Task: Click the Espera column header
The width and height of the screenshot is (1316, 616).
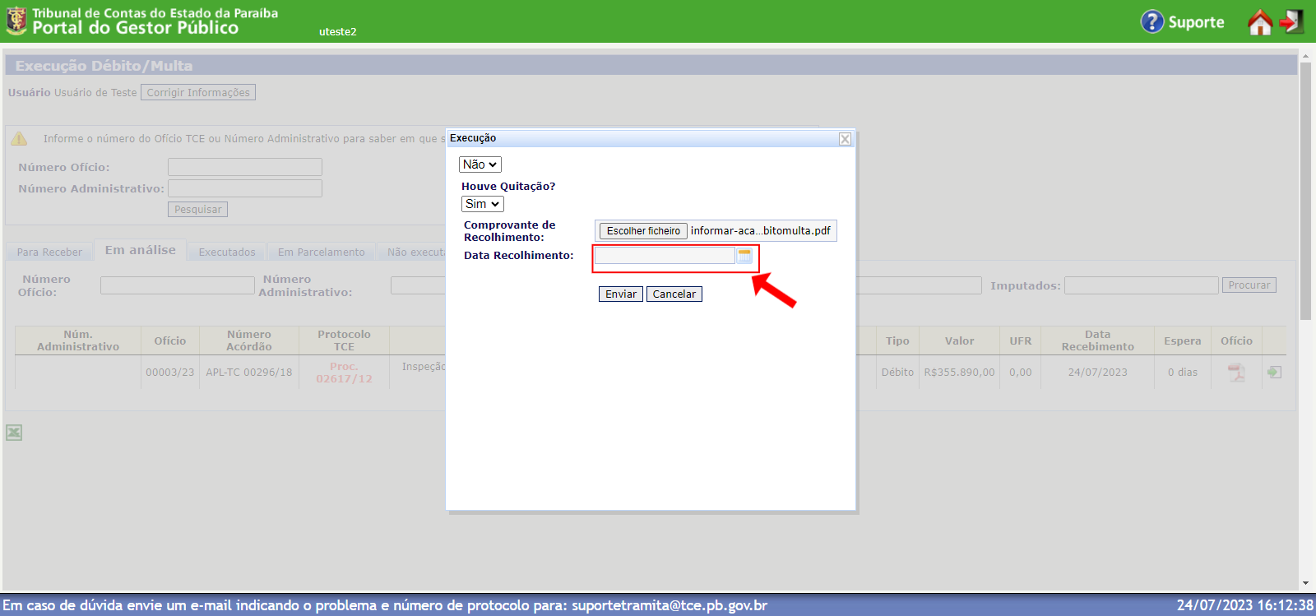Action: (1182, 340)
